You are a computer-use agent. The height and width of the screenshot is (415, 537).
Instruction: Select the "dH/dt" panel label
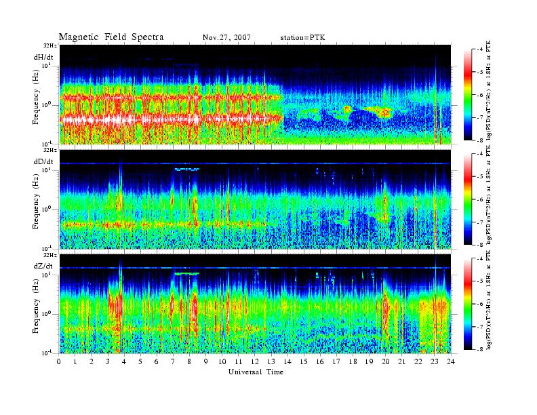pos(43,57)
